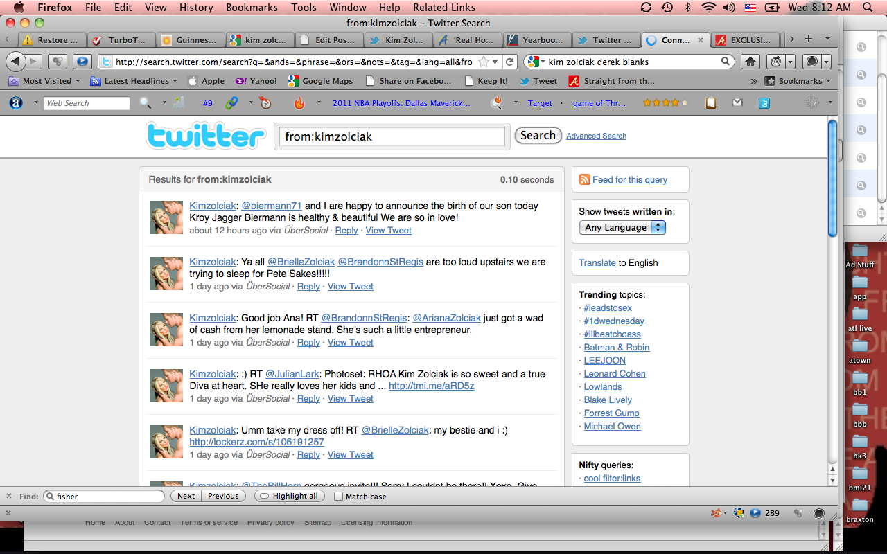
Task: Toggle Highlight all in Find bar
Action: coord(290,496)
